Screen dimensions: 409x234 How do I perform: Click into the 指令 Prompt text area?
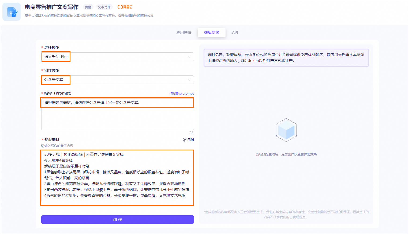(118, 114)
